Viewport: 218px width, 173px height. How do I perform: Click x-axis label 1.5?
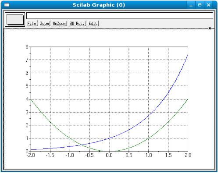168,155
